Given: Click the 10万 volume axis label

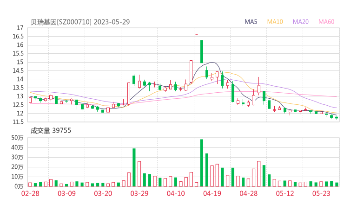Looking at the screenshot, I should (x=17, y=177).
